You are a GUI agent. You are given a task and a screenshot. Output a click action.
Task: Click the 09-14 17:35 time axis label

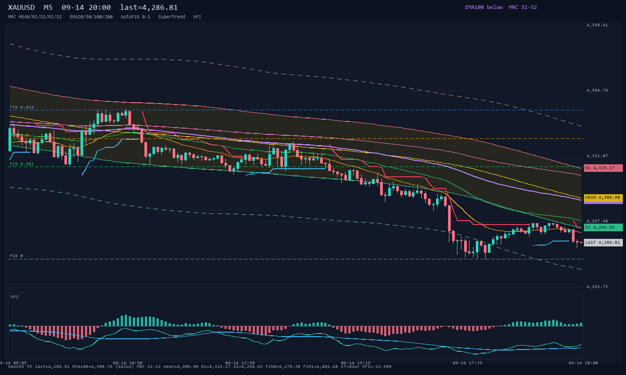point(467,363)
